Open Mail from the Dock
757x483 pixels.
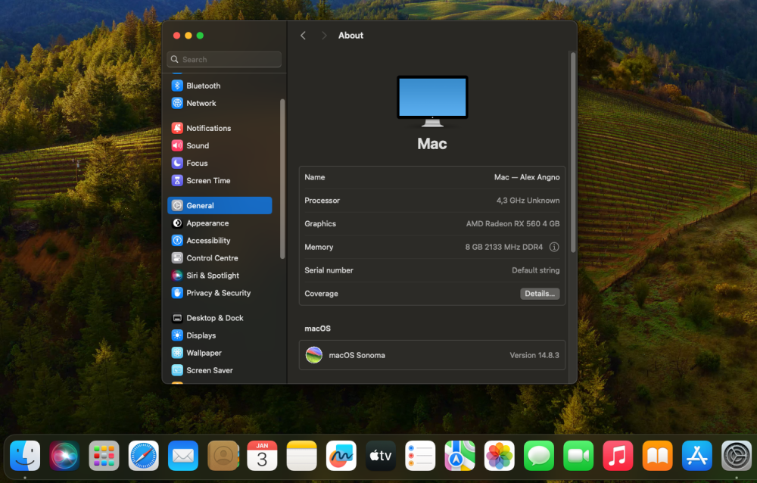(183, 456)
